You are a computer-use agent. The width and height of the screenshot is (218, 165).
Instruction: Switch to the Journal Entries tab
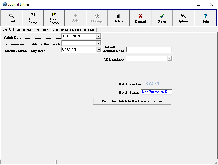tap(33, 30)
